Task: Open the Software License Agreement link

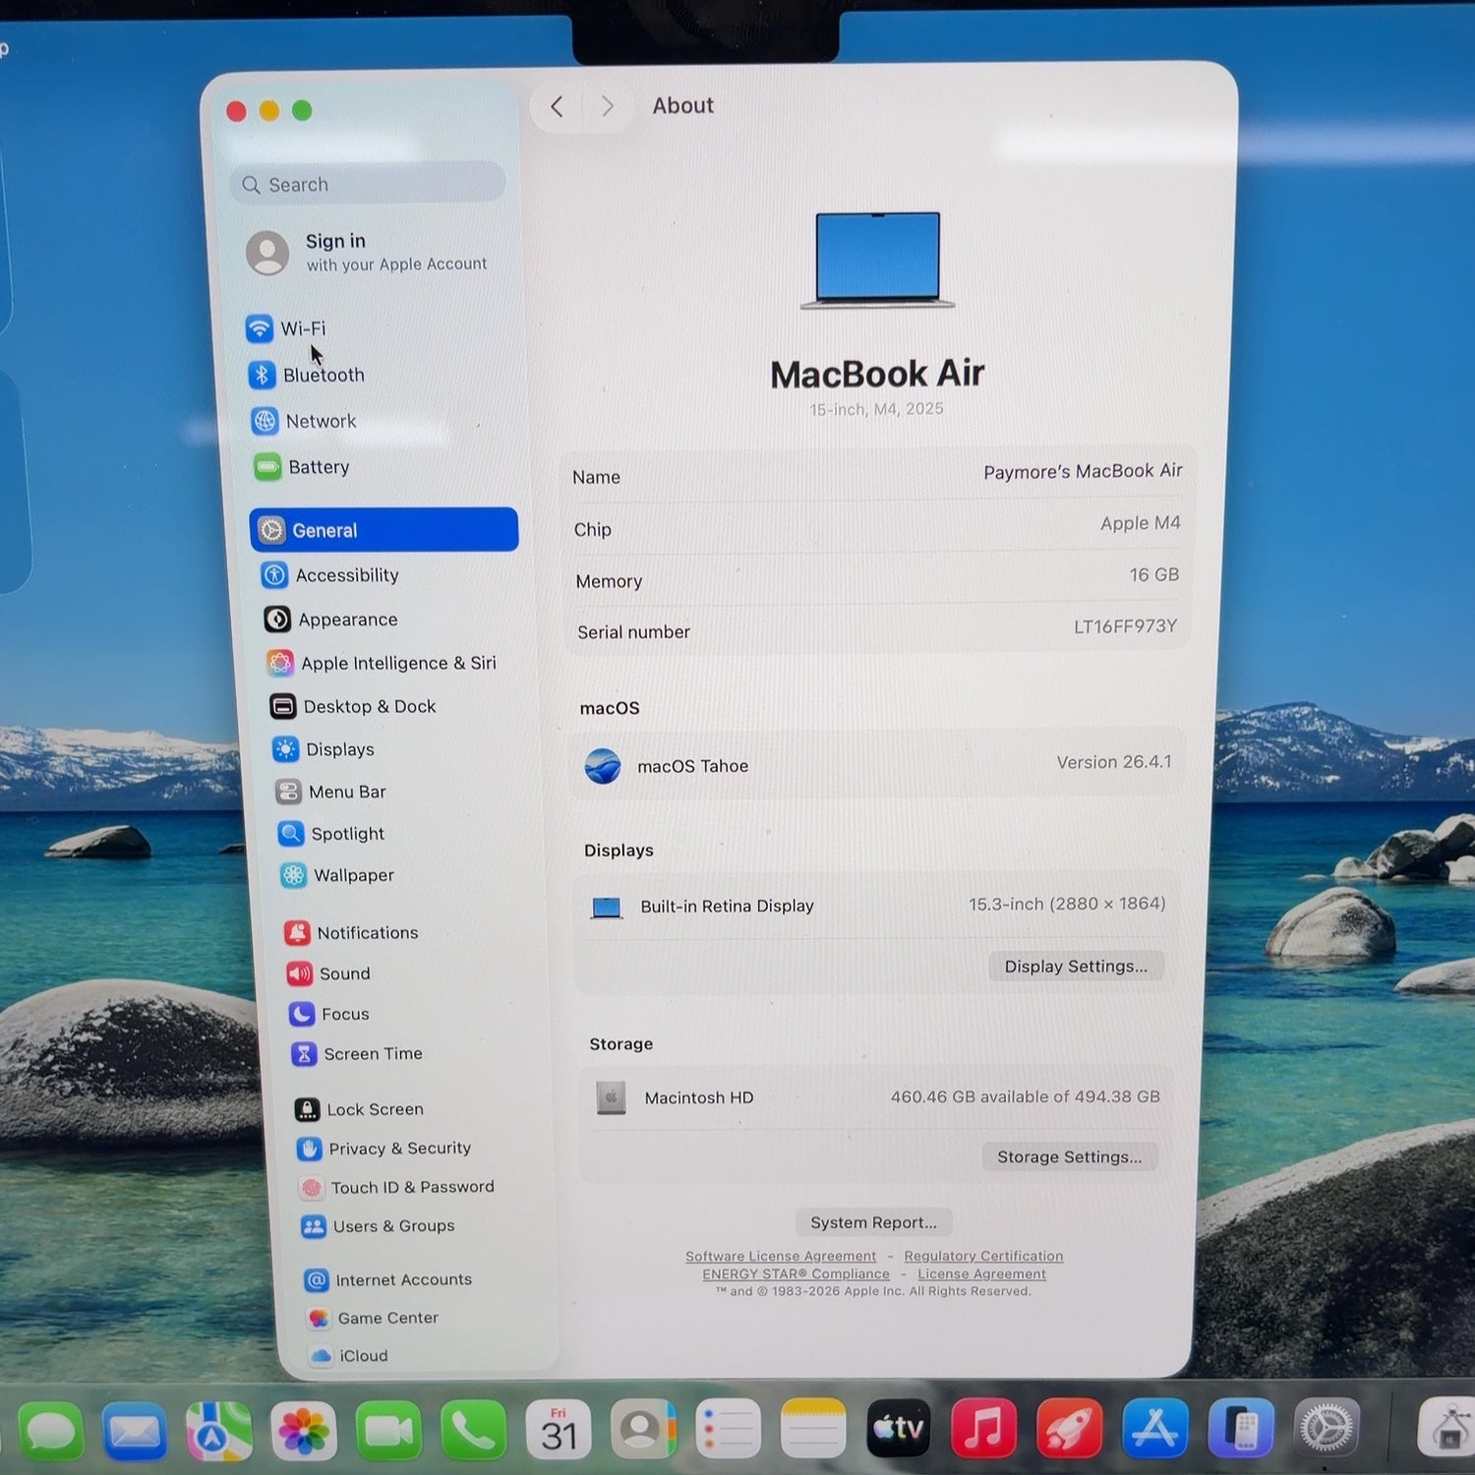Action: click(781, 1256)
